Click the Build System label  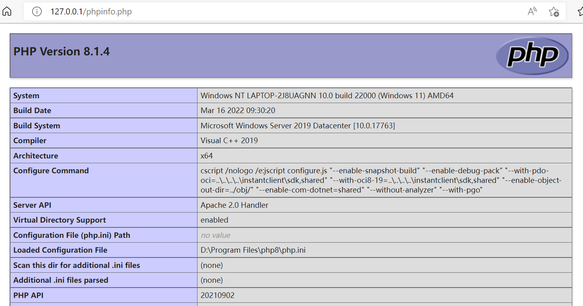[37, 126]
